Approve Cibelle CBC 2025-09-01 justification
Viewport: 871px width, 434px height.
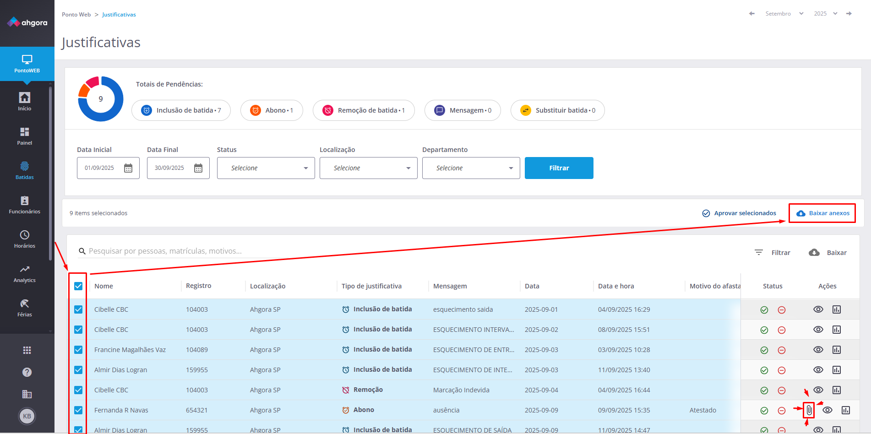point(764,310)
